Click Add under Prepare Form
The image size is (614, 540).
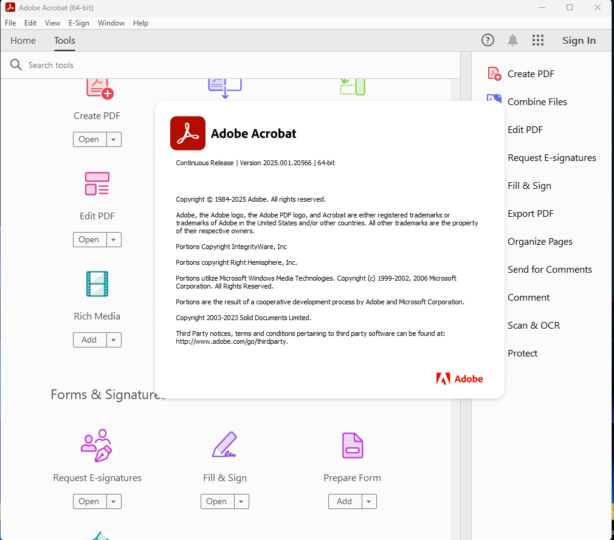[x=345, y=501]
